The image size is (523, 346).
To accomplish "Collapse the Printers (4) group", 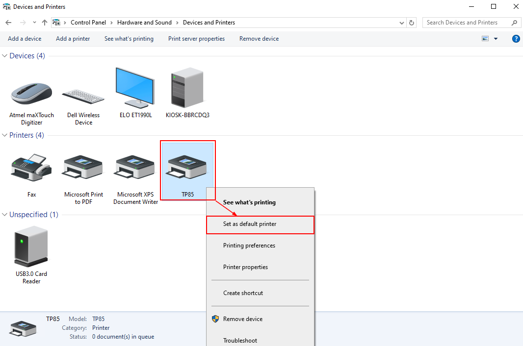I will 5,135.
